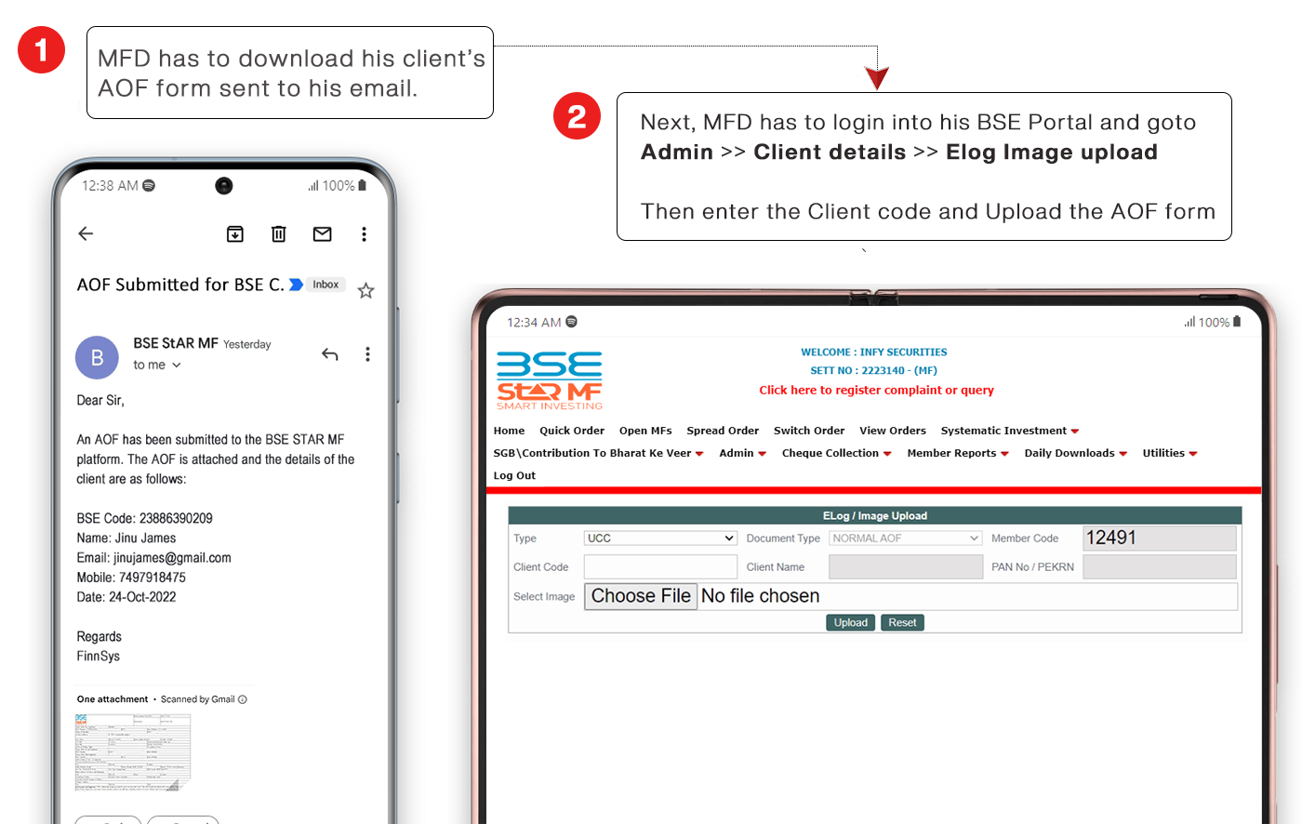Tap the phone's battery status icon

[x=362, y=185]
